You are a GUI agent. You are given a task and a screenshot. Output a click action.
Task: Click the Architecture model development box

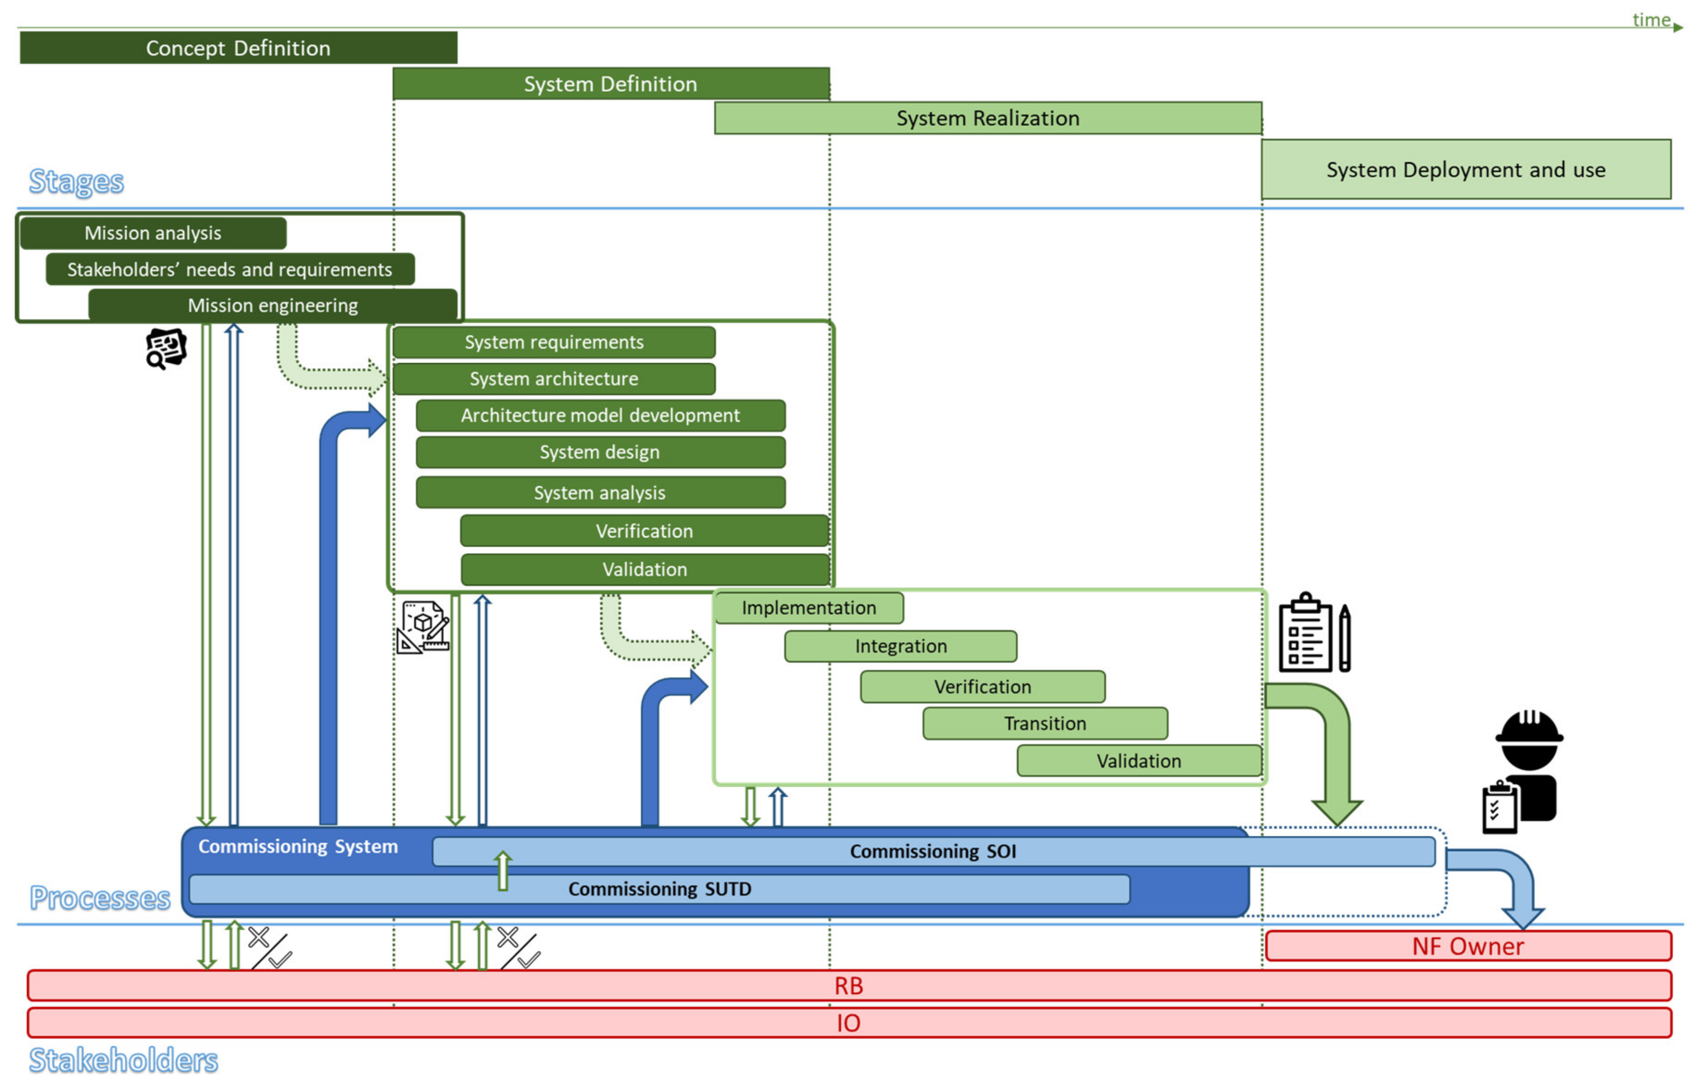tap(600, 416)
